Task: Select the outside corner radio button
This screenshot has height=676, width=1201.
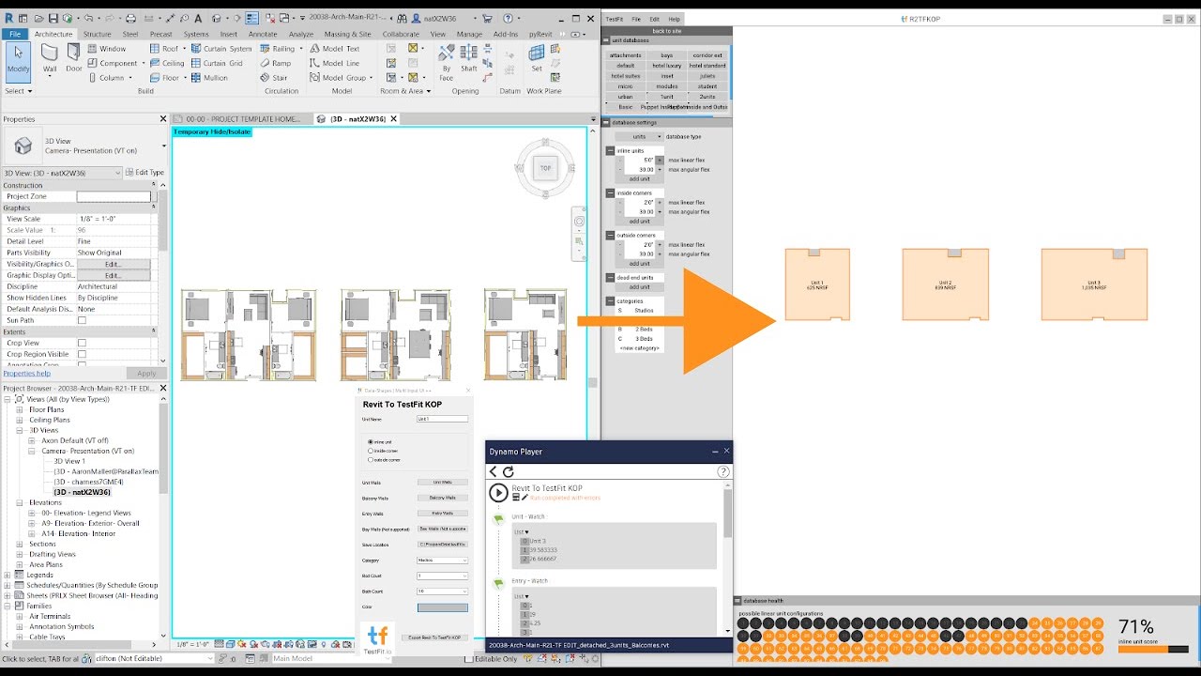Action: click(371, 460)
